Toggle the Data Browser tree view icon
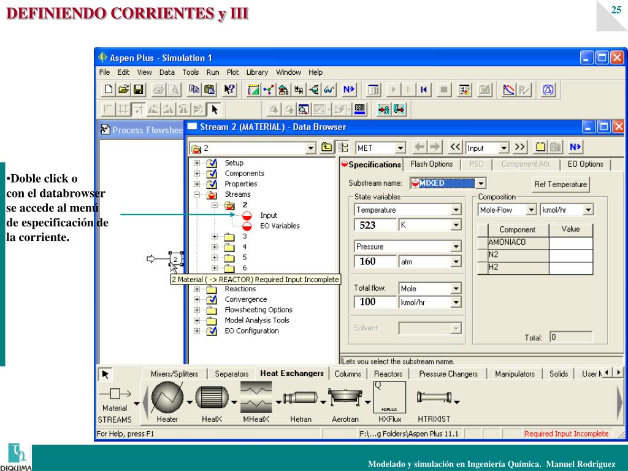Viewport: 628px width, 471px height. coord(343,147)
